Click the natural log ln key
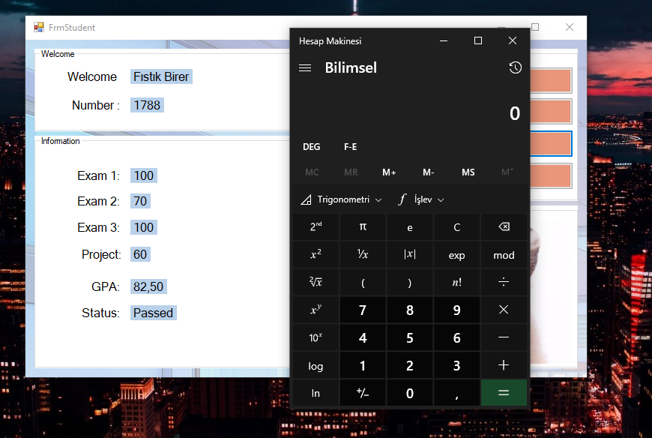Viewport: 652px width, 438px height. (316, 393)
